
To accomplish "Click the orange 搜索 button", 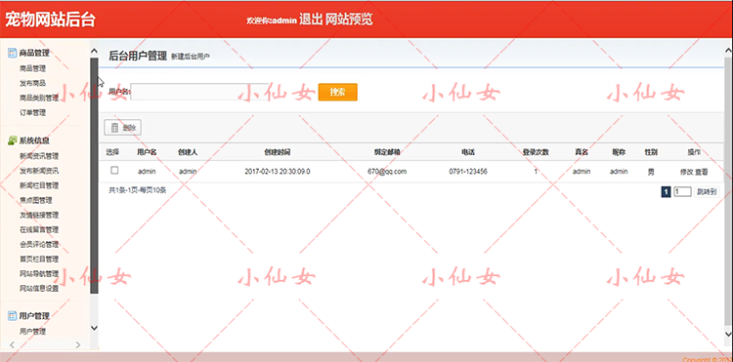I will (337, 92).
